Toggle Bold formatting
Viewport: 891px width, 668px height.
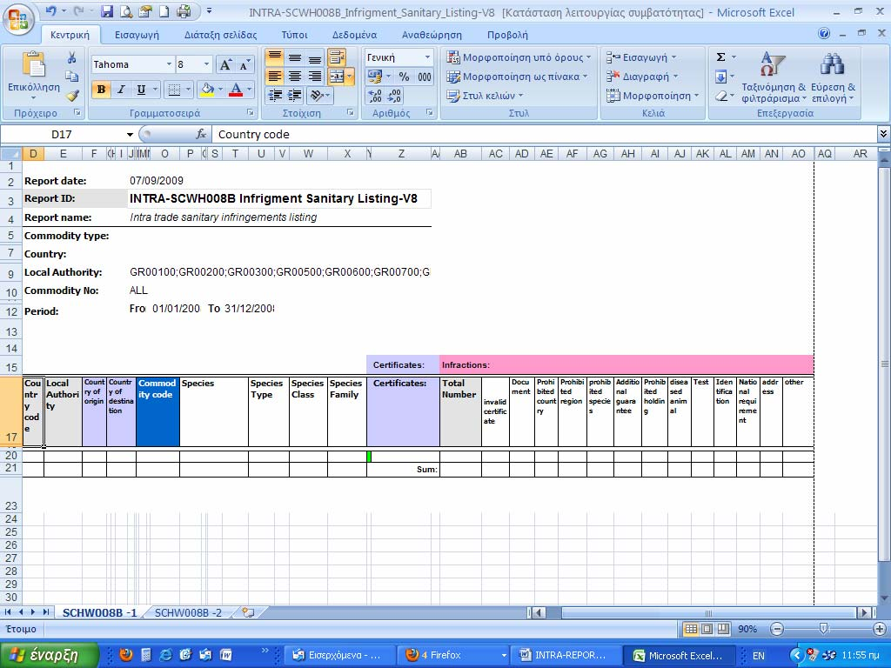101,90
